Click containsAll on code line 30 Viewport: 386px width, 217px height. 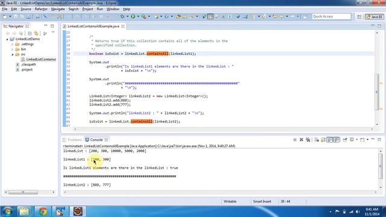(157, 54)
